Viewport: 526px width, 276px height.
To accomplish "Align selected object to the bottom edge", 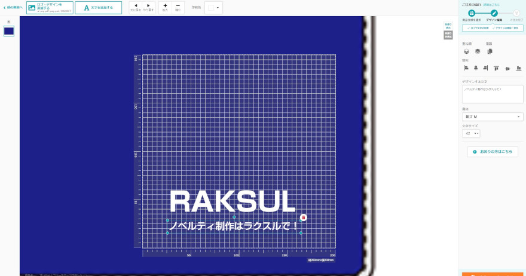I will pos(519,68).
